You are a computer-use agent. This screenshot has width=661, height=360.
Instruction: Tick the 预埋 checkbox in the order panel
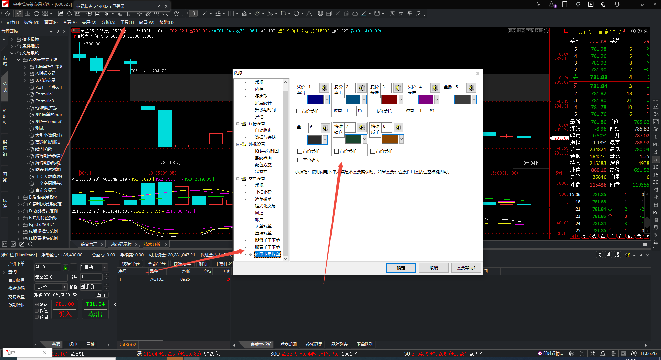(x=36, y=317)
